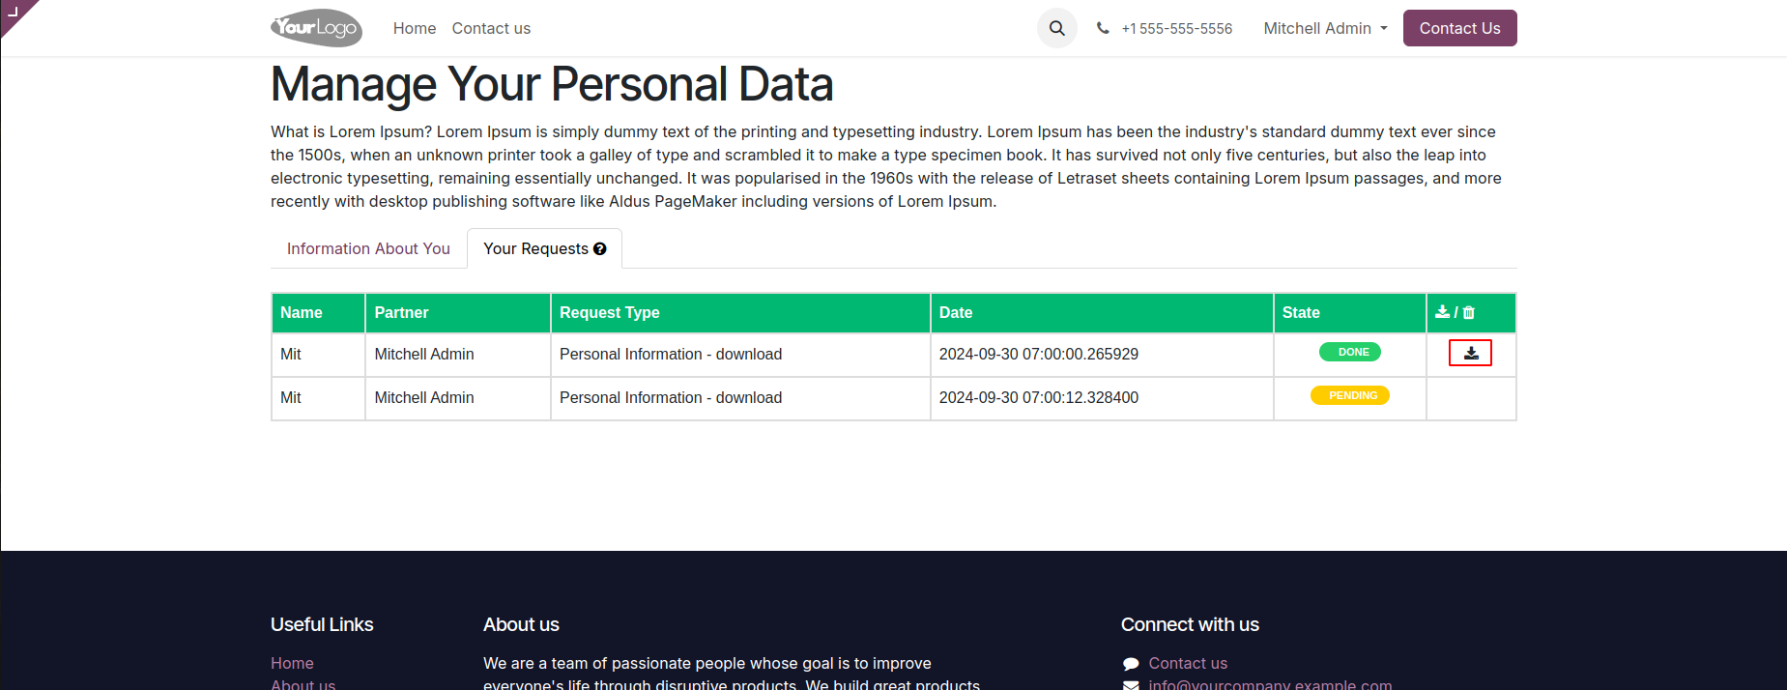Image resolution: width=1787 pixels, height=690 pixels.
Task: Open Home in the top navigation
Action: [415, 29]
